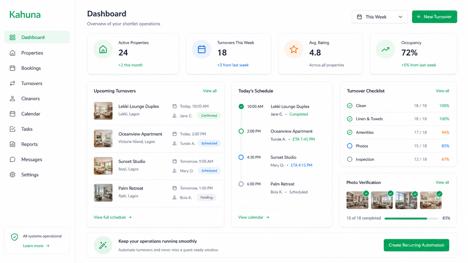Click the Sunset Studio name in Upcoming Turnovers
468x263 pixels.
(x=132, y=161)
